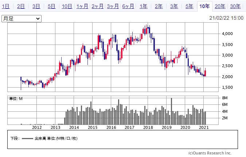Show the 30年 chart range

235,6
